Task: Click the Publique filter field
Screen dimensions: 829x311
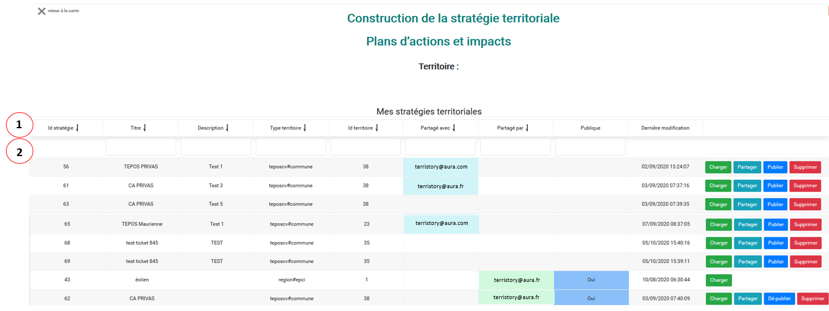Action: click(590, 147)
